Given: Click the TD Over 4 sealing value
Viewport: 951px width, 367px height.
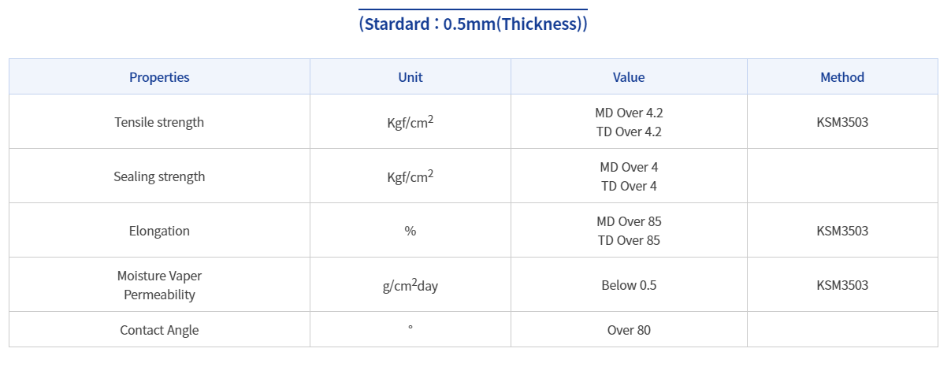Looking at the screenshot, I should point(629,186).
